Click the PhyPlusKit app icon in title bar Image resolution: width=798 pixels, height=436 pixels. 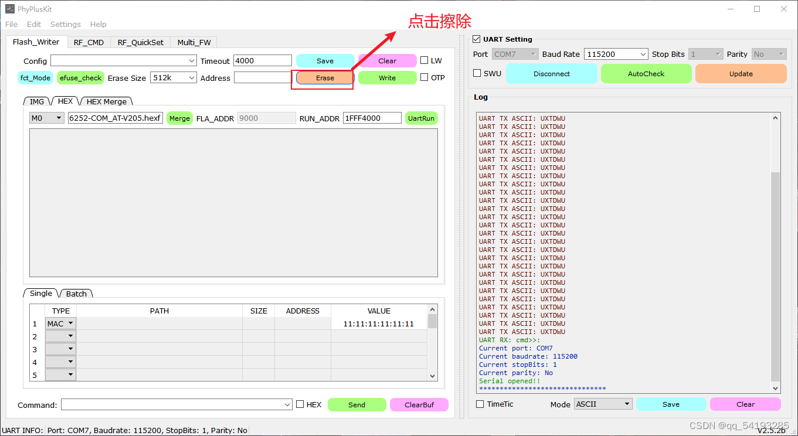(x=10, y=9)
